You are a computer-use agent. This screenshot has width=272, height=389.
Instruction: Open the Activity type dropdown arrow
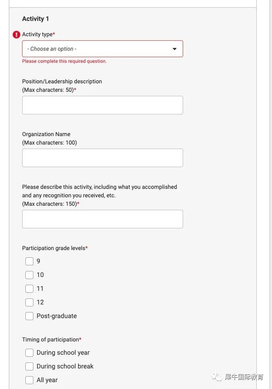coord(175,49)
